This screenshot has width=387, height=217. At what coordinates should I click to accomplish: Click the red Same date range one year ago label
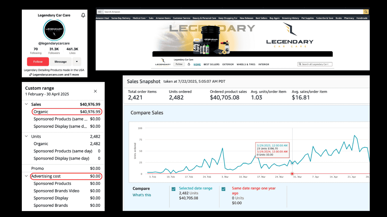254,191
